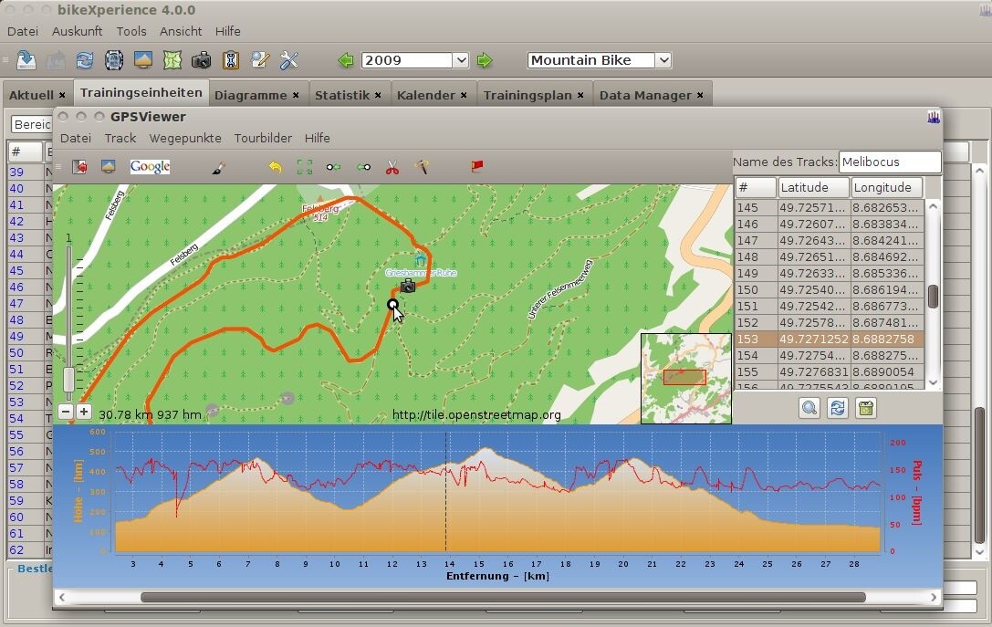Close the Data Manager tab
Screen dimensions: 992x627
(x=700, y=95)
